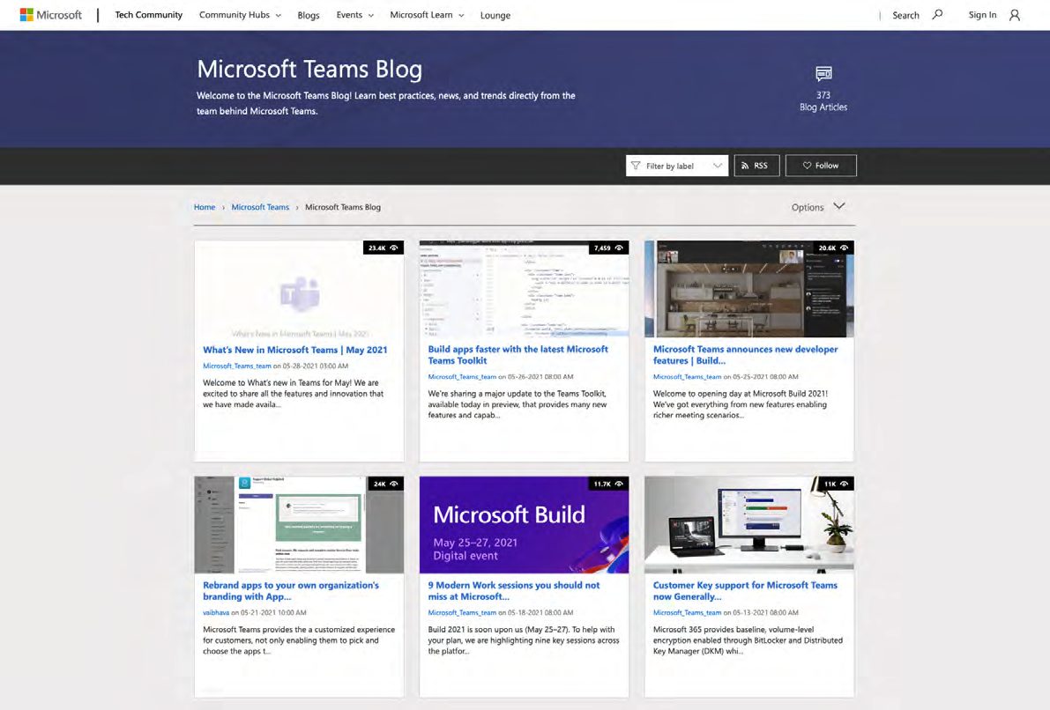Viewport: 1050px width, 710px height.
Task: Click the excerpt 'Microsoft 365 provides baseline, volume-level encryption'
Action: point(748,640)
